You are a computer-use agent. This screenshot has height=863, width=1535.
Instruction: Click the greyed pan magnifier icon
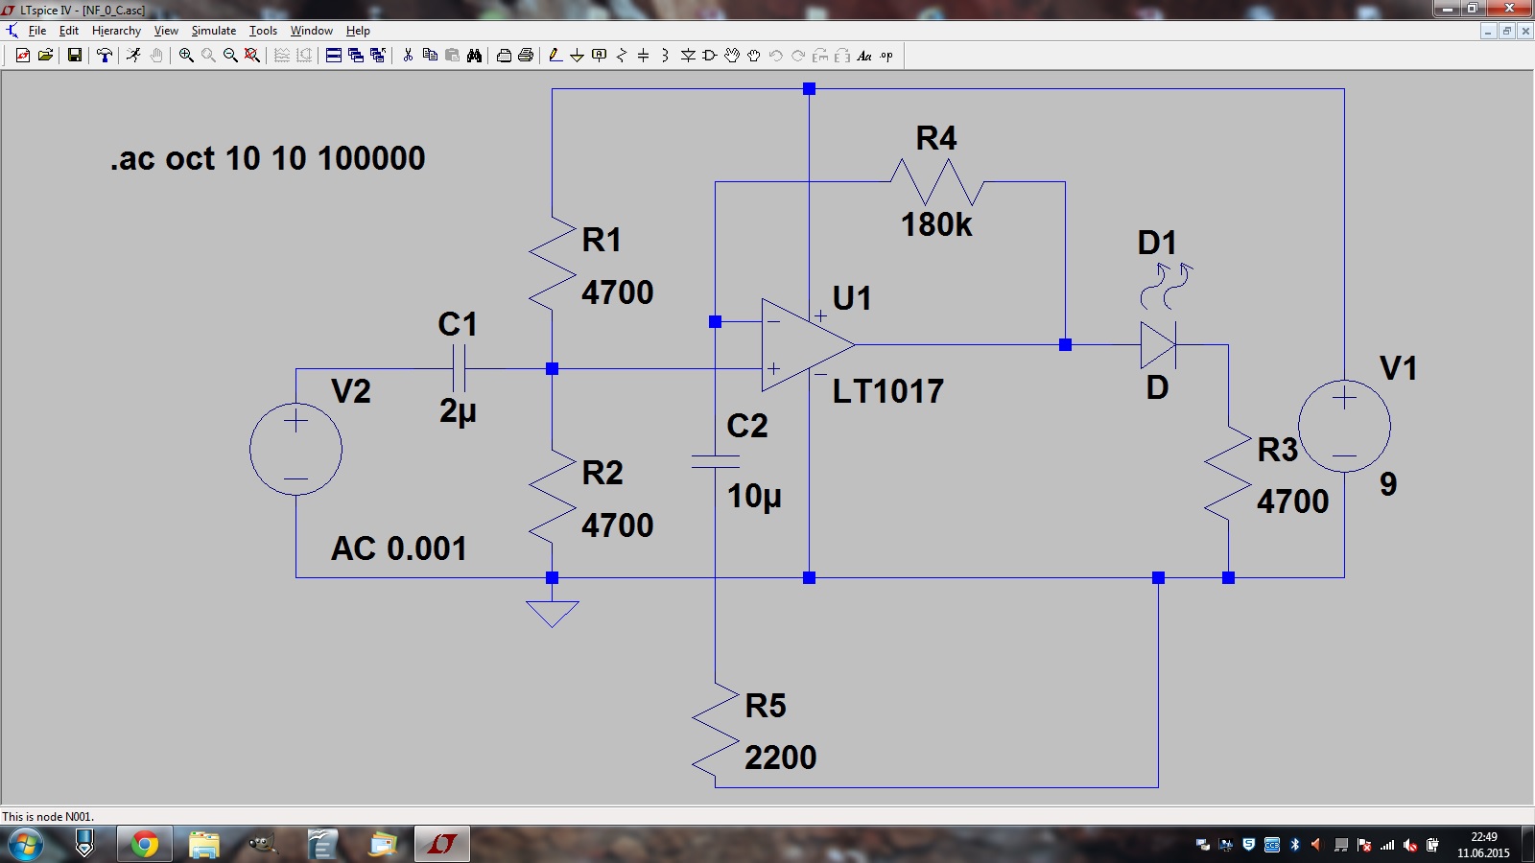pyautogui.click(x=208, y=56)
